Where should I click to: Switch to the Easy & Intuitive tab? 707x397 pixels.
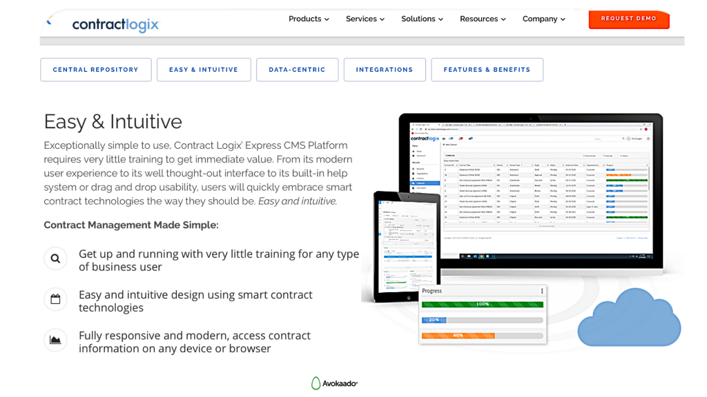(x=204, y=70)
